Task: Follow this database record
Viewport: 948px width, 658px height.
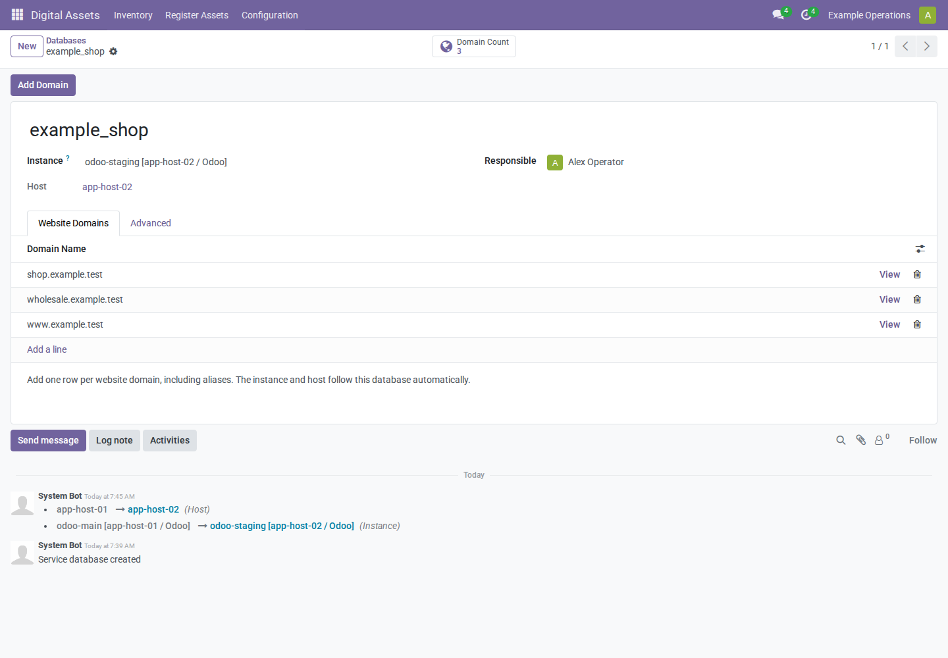Action: [923, 440]
